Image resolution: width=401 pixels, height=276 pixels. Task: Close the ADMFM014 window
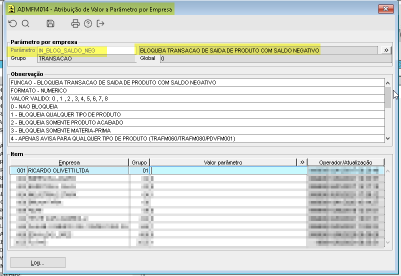coord(385,9)
